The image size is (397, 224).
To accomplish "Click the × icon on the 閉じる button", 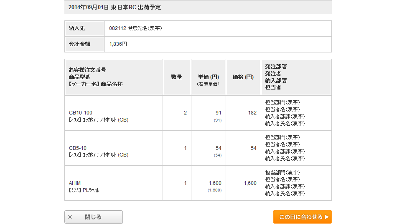I will (70, 217).
